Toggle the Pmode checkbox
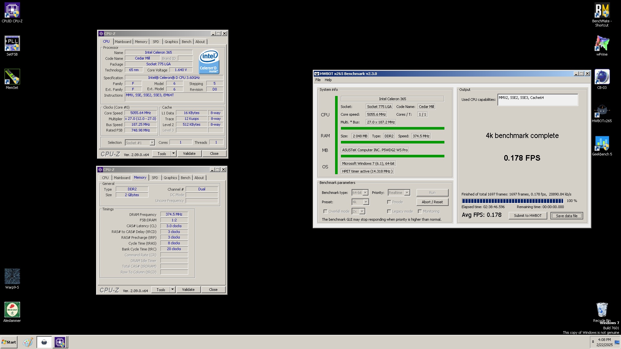Viewport: 621px width, 349px height. click(389, 202)
